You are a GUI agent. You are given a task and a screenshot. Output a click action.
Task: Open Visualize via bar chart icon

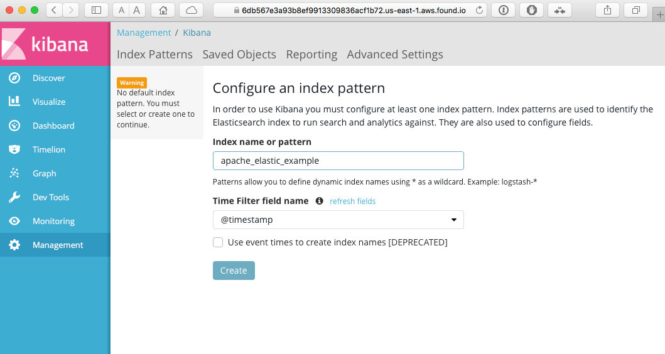pyautogui.click(x=14, y=101)
